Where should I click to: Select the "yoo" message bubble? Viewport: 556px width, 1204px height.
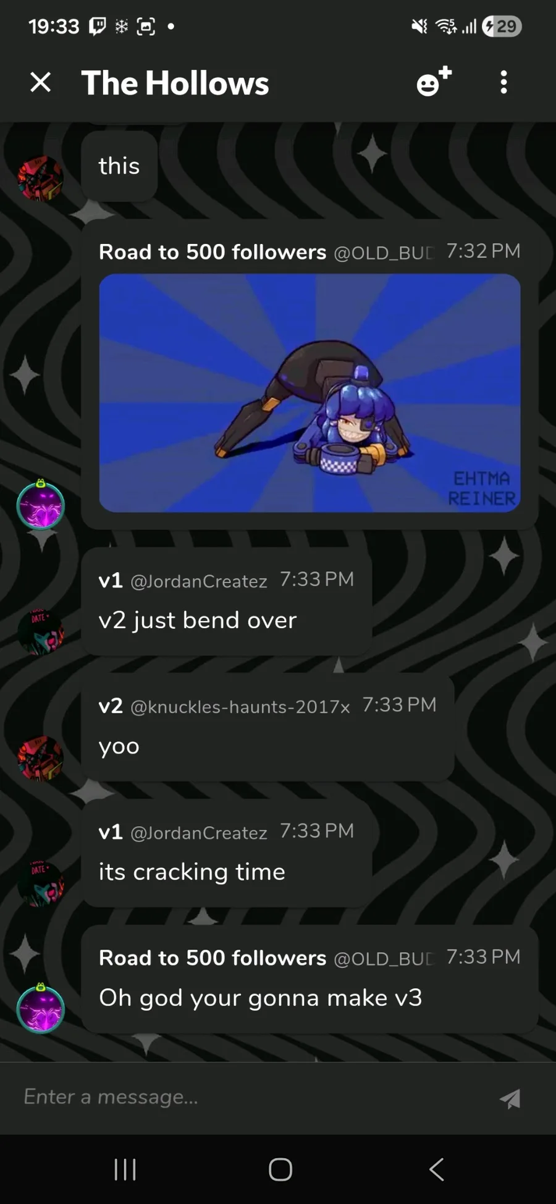268,727
